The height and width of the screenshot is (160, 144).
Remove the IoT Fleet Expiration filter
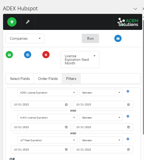click(x=128, y=139)
